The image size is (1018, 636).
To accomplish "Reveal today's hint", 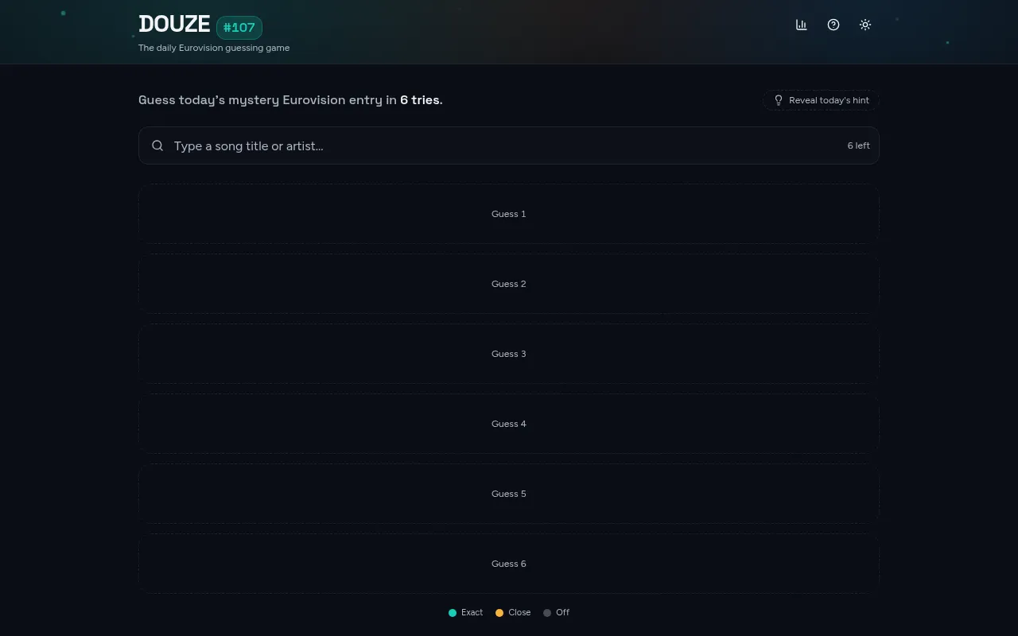I will (821, 100).
